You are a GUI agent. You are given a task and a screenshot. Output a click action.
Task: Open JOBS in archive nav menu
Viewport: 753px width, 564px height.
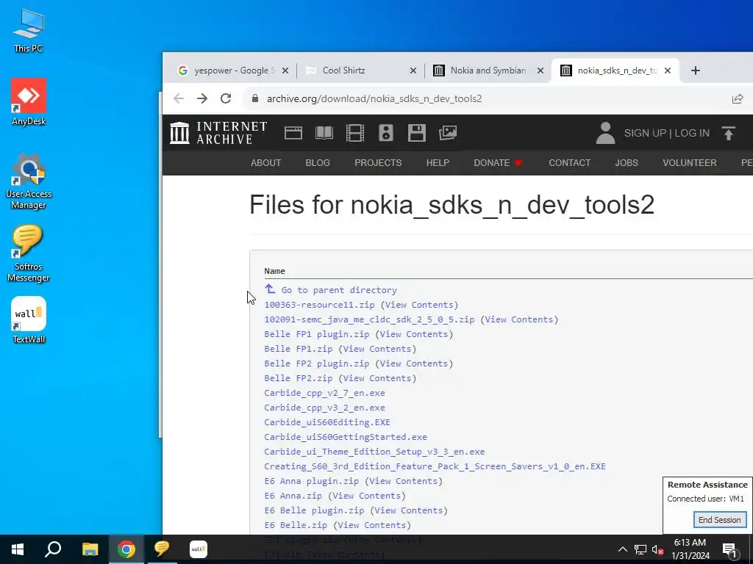click(627, 162)
